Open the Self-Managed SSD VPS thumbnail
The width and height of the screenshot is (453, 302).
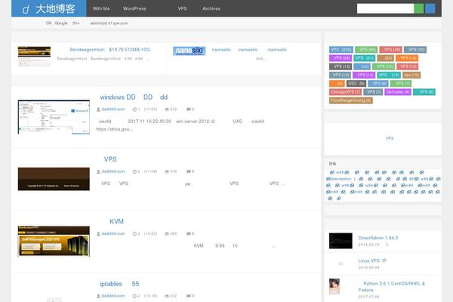pyautogui.click(x=54, y=242)
